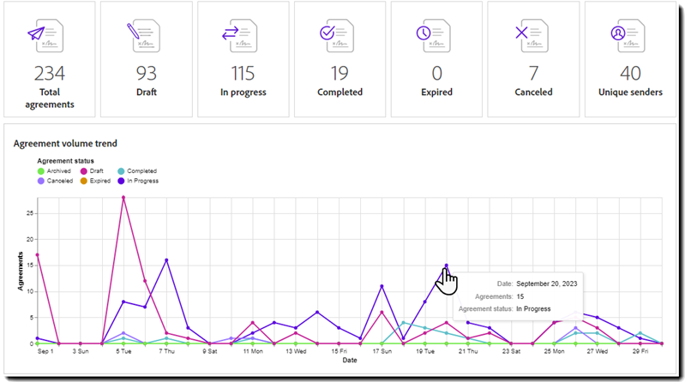Toggle the Canceled series in legend

(42, 181)
